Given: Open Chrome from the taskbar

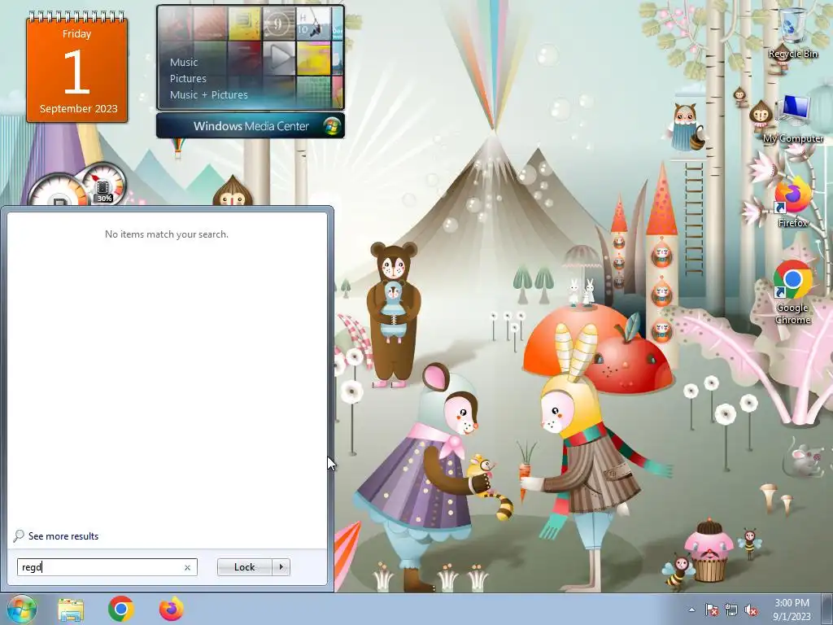Looking at the screenshot, I should coord(121,609).
